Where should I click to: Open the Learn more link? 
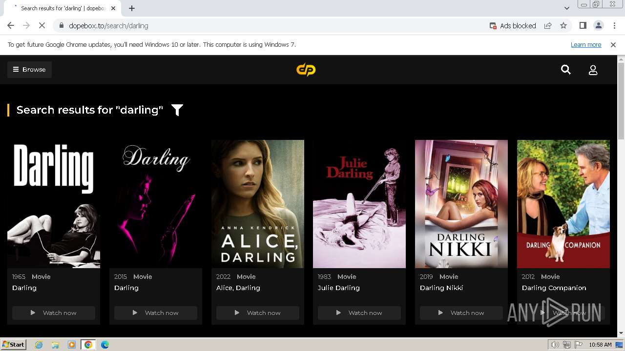pyautogui.click(x=586, y=44)
